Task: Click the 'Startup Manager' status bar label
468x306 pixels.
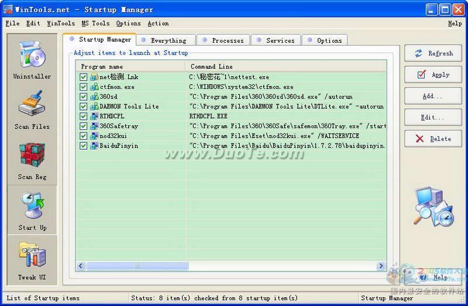Action: point(387,298)
